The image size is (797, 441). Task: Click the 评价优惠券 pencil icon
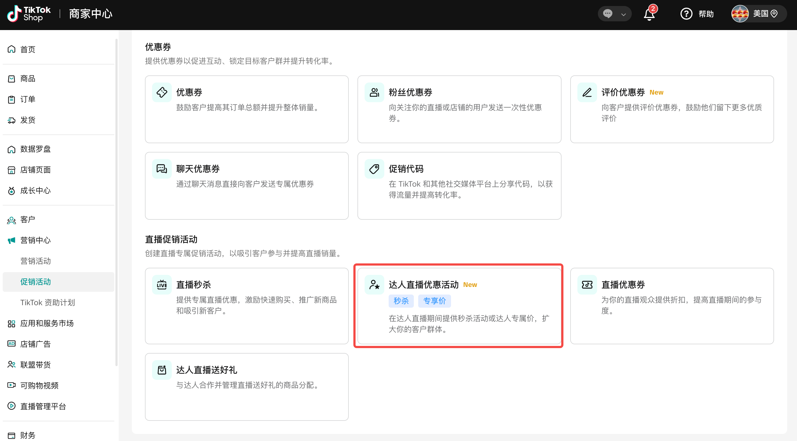[587, 92]
